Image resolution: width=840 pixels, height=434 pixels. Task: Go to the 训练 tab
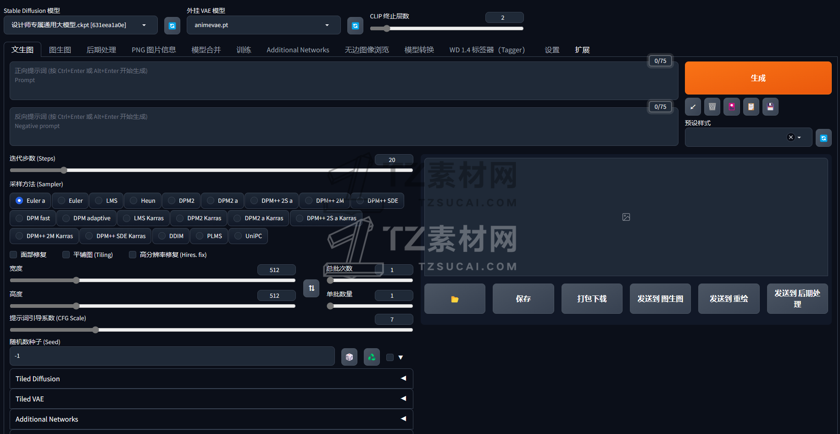[x=244, y=50]
